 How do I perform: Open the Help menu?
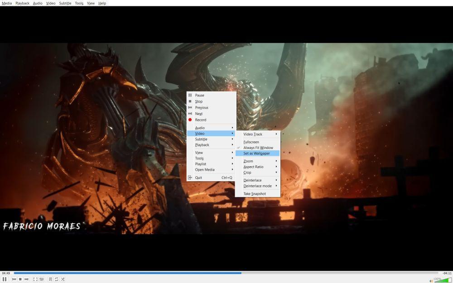tap(102, 3)
